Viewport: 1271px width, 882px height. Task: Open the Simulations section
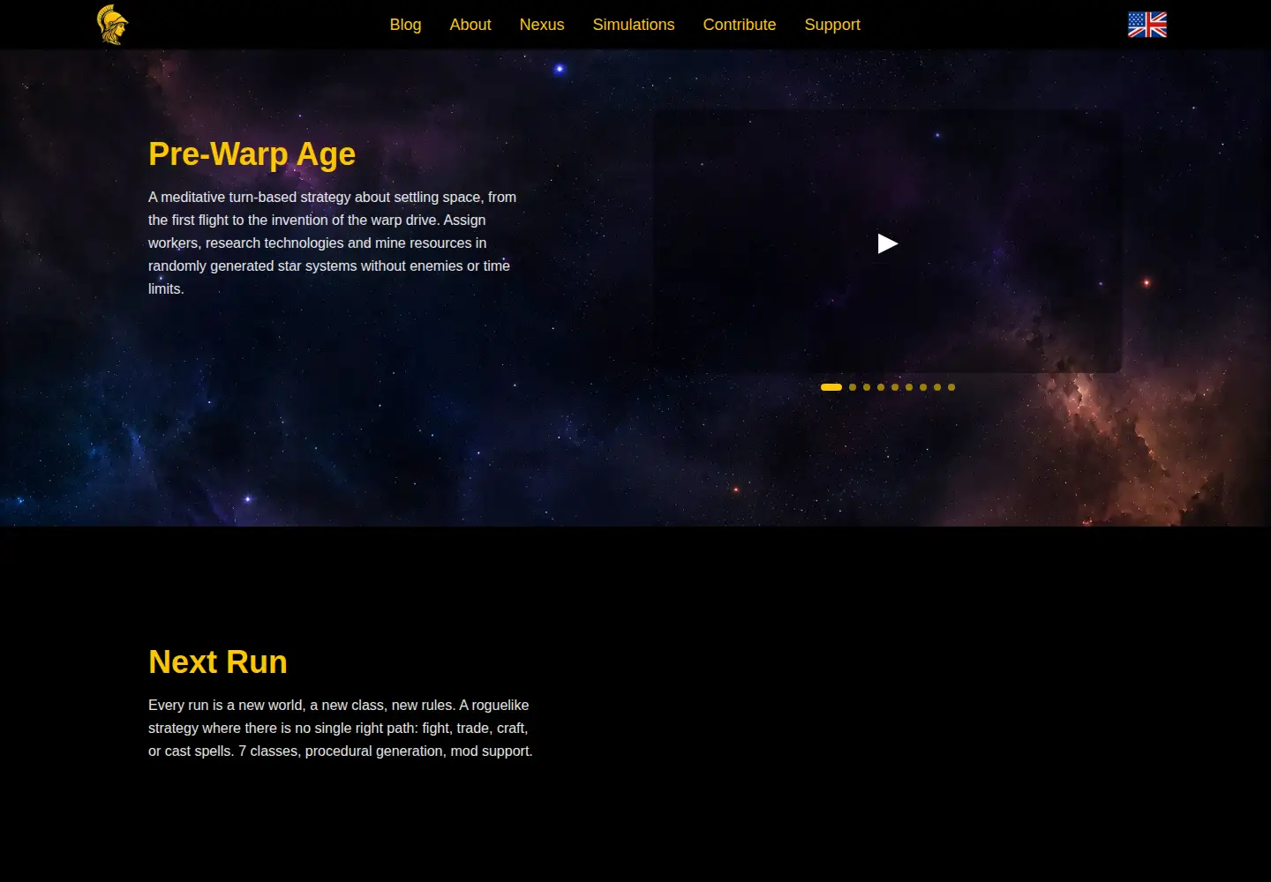pos(634,25)
